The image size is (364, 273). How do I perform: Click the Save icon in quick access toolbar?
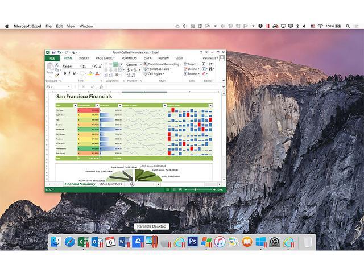click(x=53, y=52)
